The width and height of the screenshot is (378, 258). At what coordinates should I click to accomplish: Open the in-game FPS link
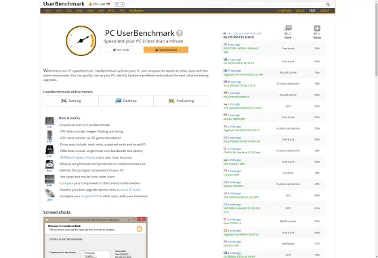point(90,197)
